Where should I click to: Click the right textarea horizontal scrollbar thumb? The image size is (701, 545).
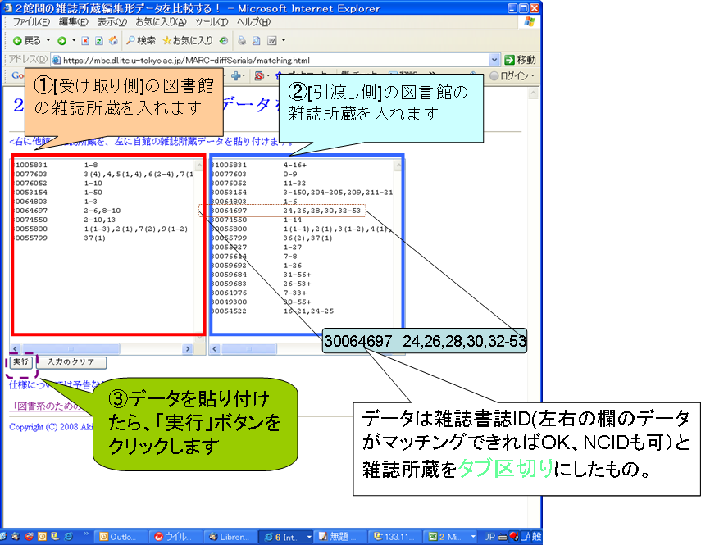[x=249, y=349]
